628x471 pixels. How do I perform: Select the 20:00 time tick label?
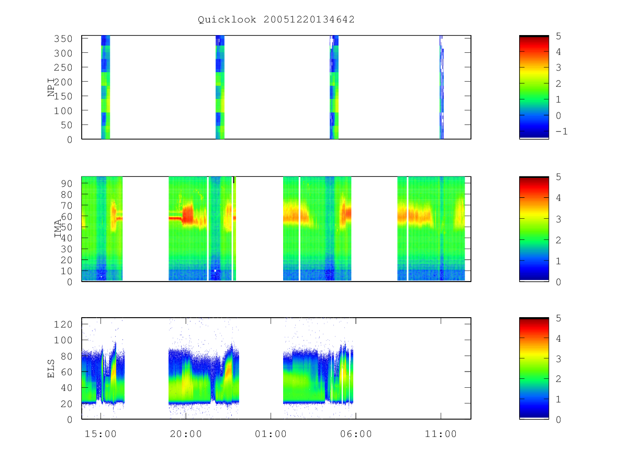click(185, 434)
